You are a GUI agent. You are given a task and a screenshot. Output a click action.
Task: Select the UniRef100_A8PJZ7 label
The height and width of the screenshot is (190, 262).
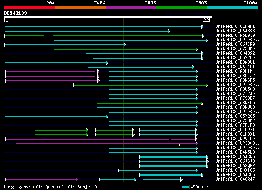pos(235,76)
